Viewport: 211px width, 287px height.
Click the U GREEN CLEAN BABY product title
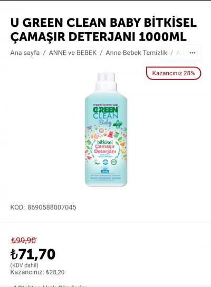pyautogui.click(x=103, y=29)
